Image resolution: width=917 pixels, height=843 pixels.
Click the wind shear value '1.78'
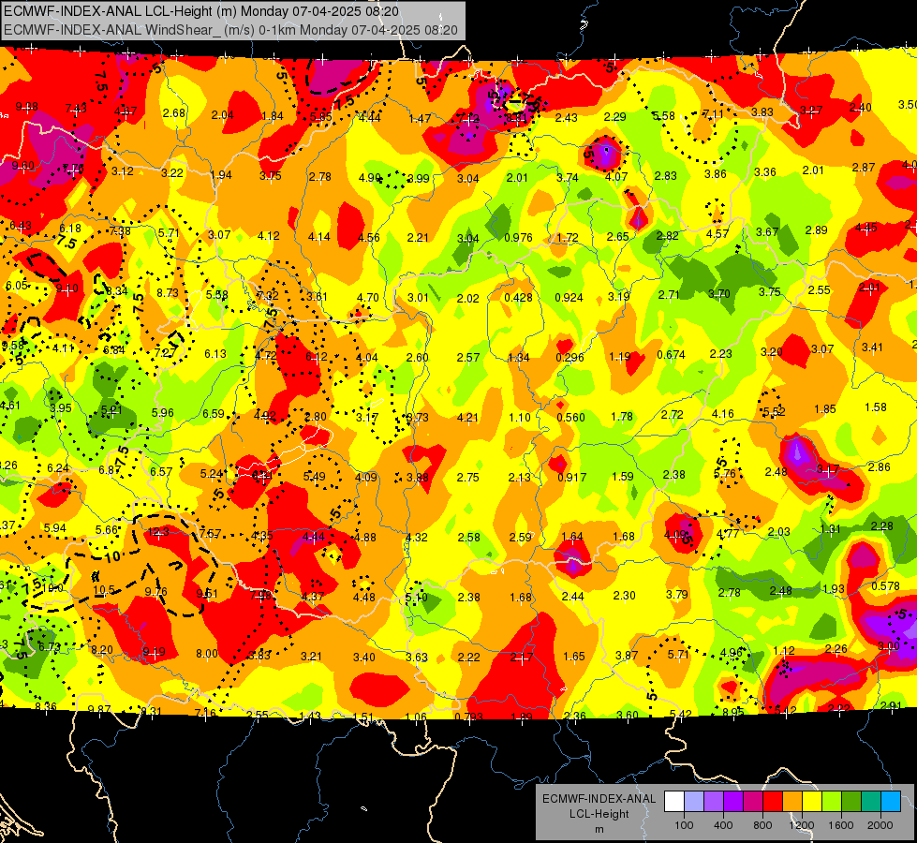point(622,417)
